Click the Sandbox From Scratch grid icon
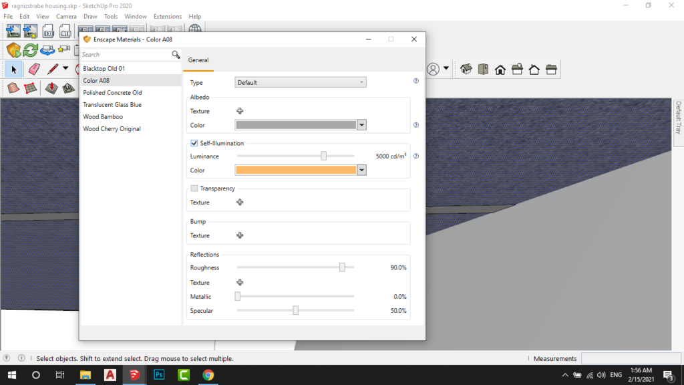Viewport: 684px width, 385px height. click(x=31, y=88)
